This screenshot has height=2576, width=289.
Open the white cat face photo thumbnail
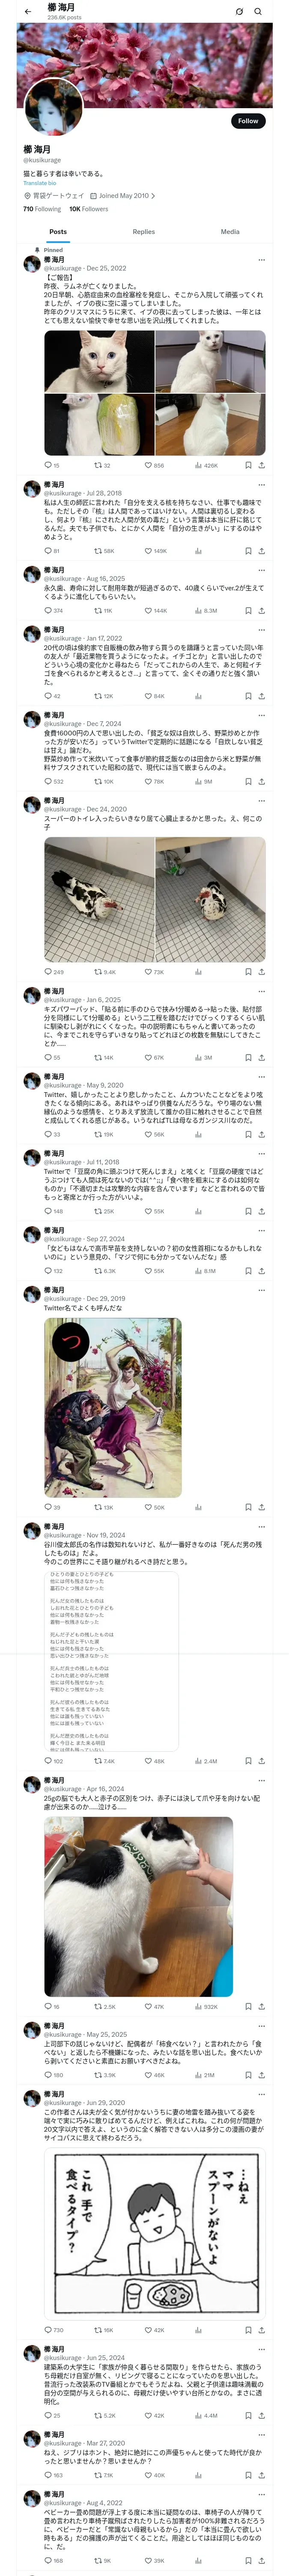(98, 362)
